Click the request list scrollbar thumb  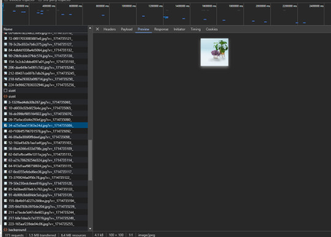(x=90, y=160)
